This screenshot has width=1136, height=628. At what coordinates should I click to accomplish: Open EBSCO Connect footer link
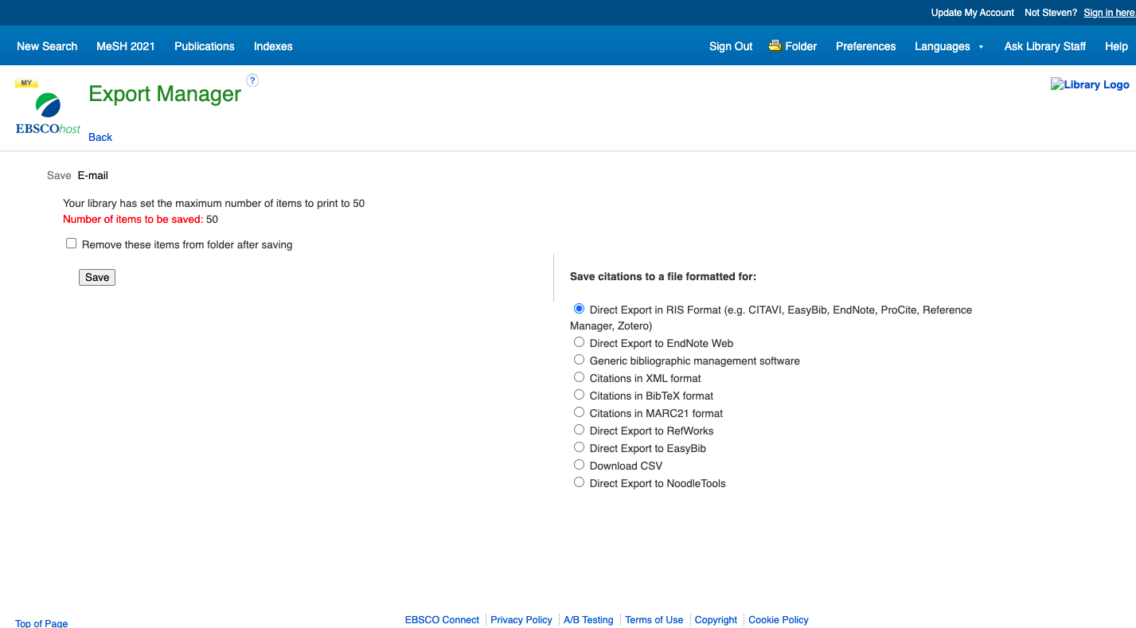[442, 620]
